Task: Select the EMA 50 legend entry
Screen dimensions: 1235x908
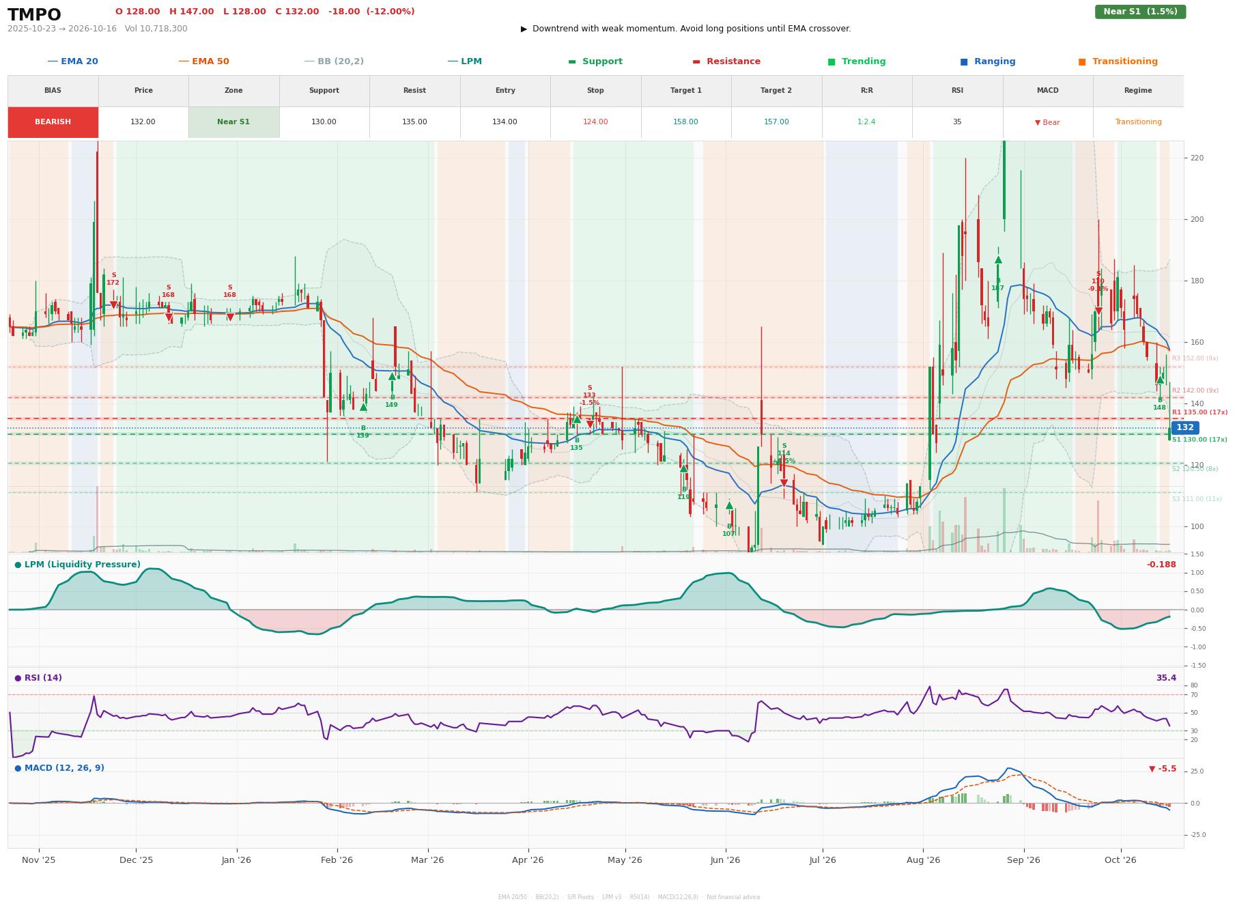Action: [203, 61]
